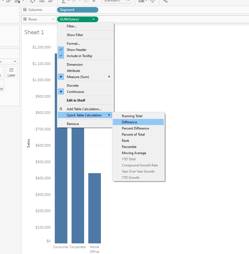This screenshot has height=254, width=249.
Task: Click the Corporate bar in chart
Action: coord(78,185)
